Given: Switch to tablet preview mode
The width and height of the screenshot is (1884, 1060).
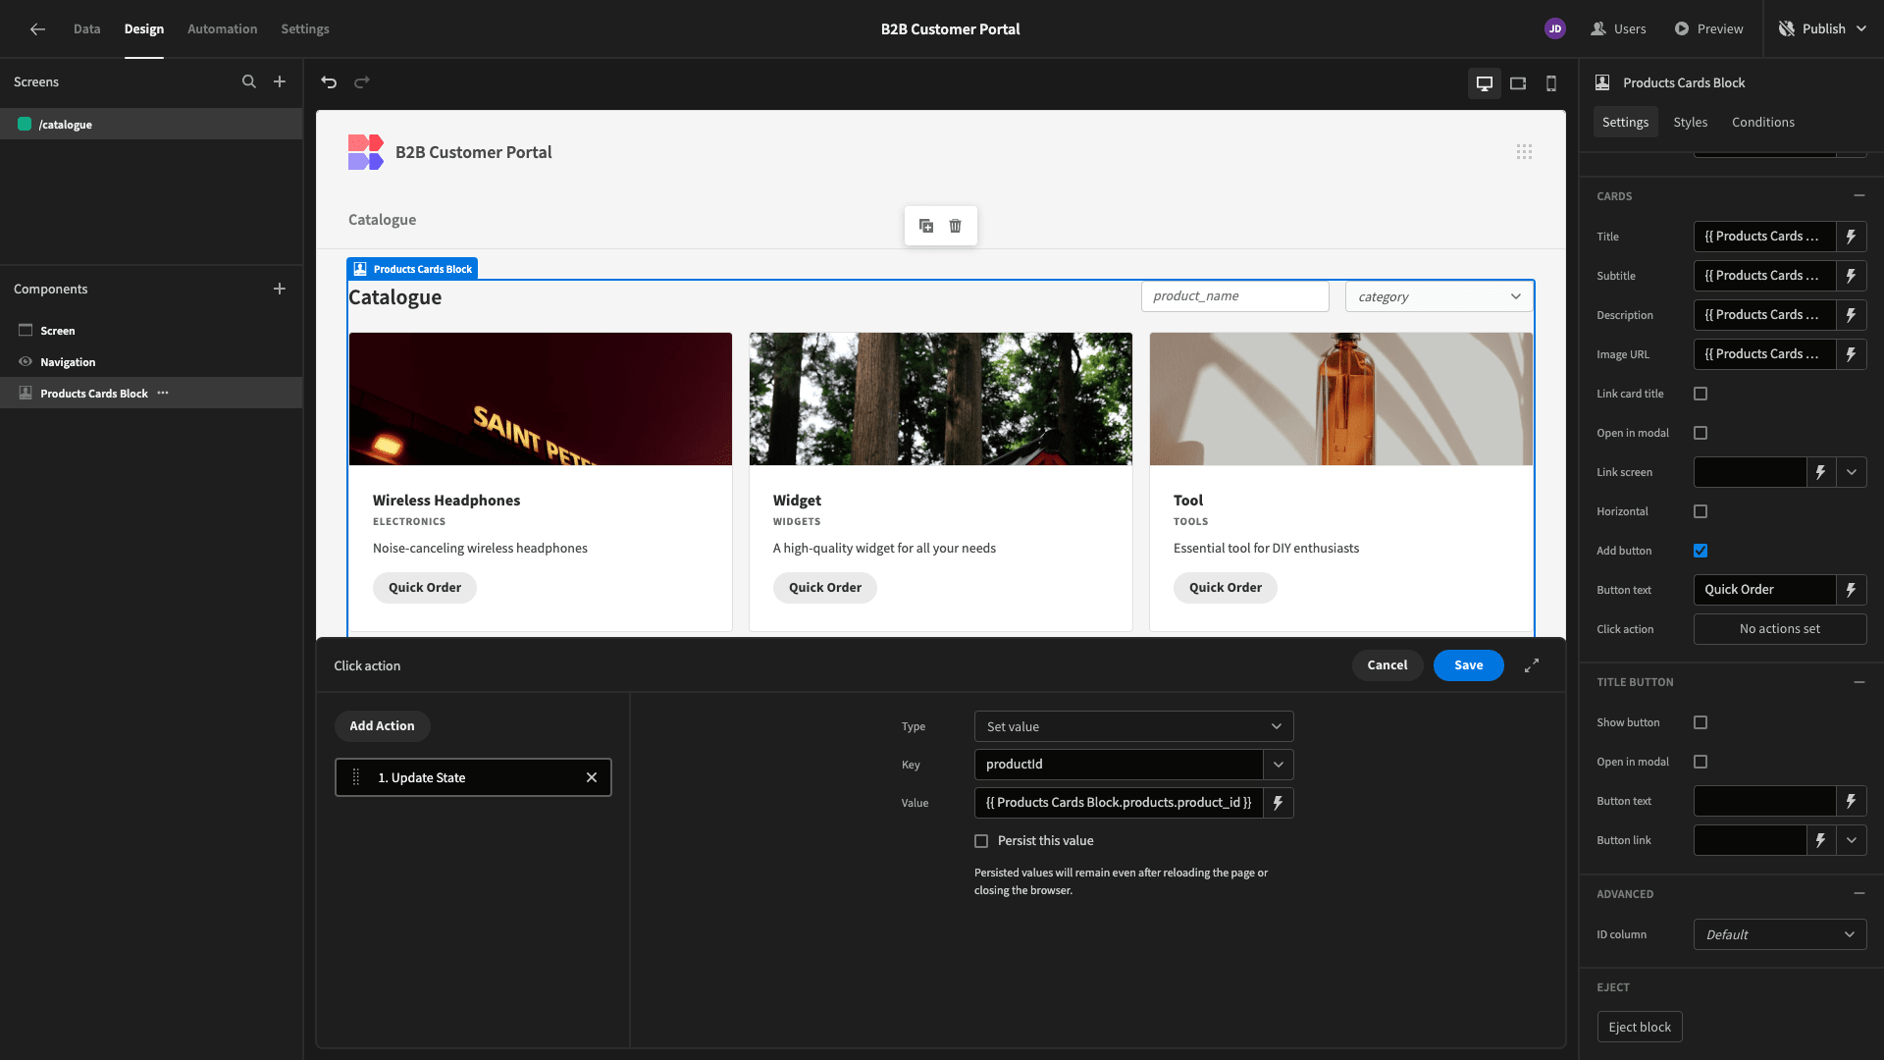Looking at the screenshot, I should pyautogui.click(x=1518, y=83).
